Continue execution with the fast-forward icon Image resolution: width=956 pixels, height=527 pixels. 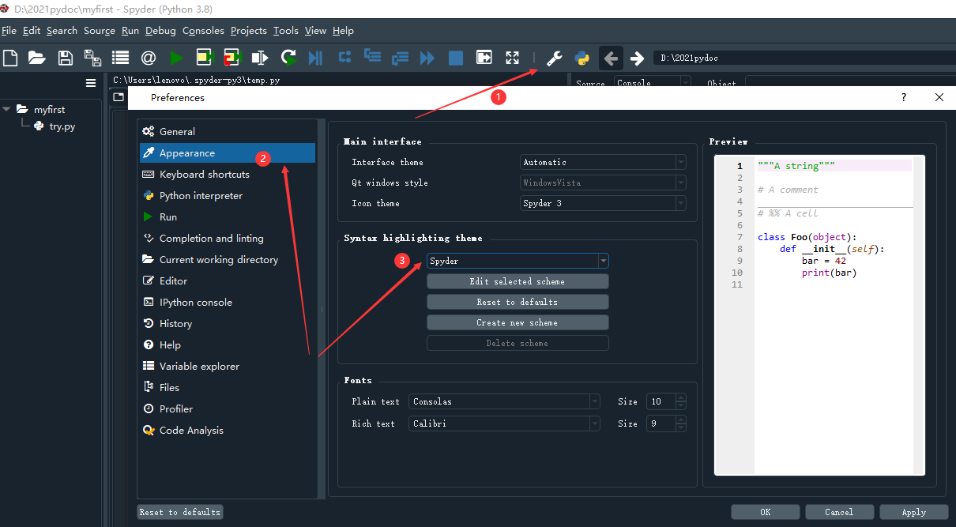tap(427, 58)
